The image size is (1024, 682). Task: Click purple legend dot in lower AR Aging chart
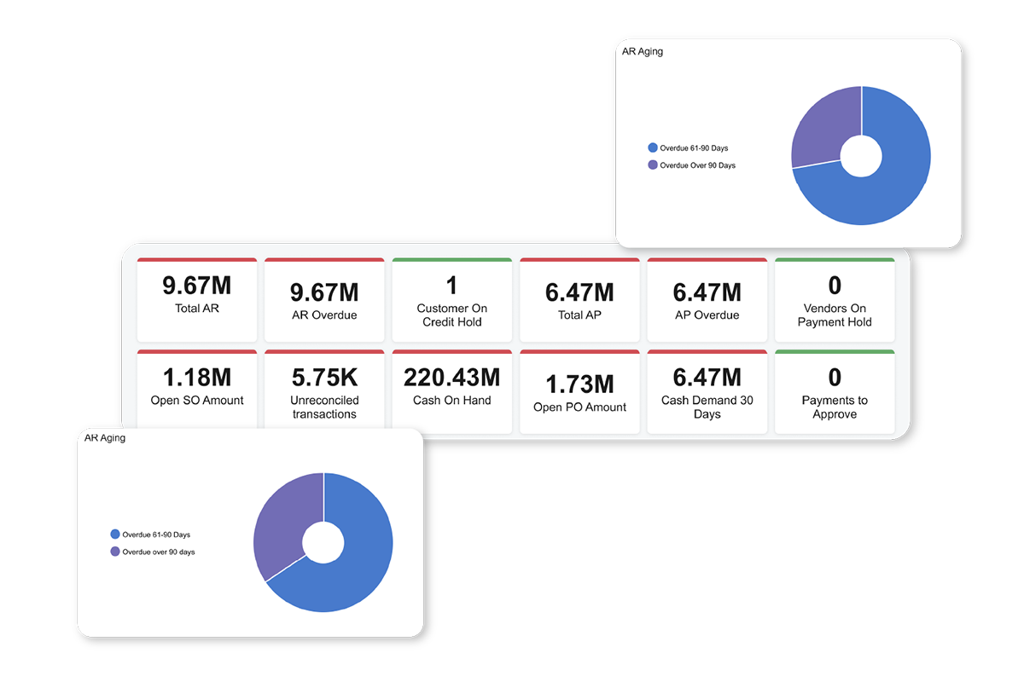[115, 552]
